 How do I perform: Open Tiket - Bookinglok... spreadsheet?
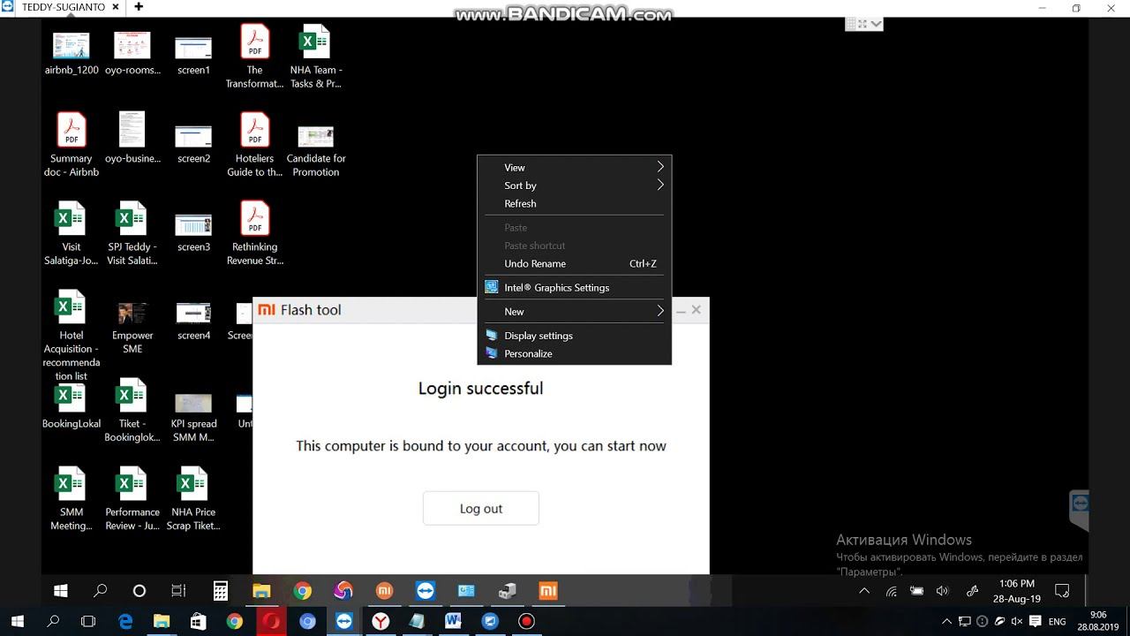pyautogui.click(x=132, y=411)
